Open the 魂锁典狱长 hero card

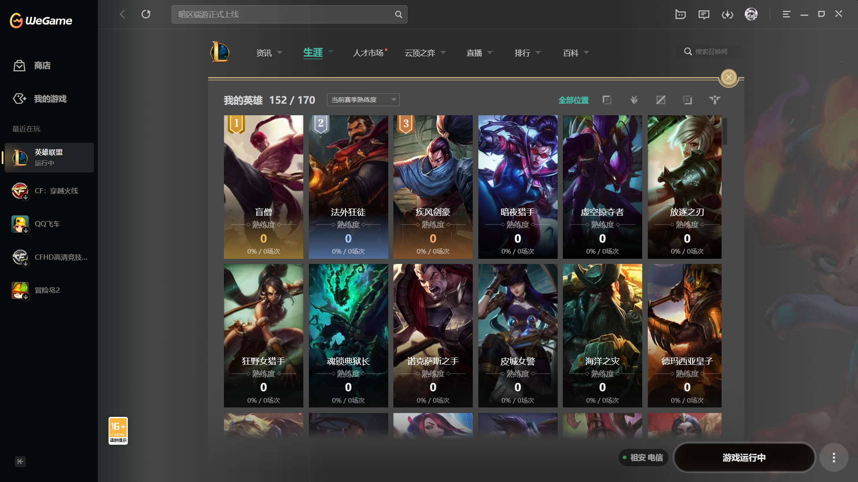click(x=348, y=335)
